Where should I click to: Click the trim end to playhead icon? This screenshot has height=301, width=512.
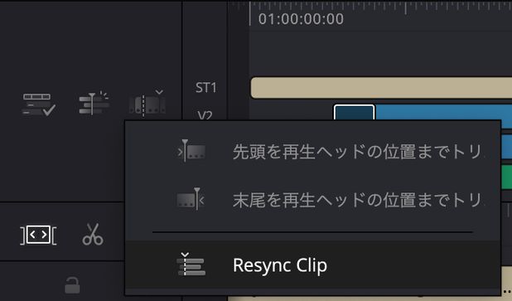coord(191,199)
